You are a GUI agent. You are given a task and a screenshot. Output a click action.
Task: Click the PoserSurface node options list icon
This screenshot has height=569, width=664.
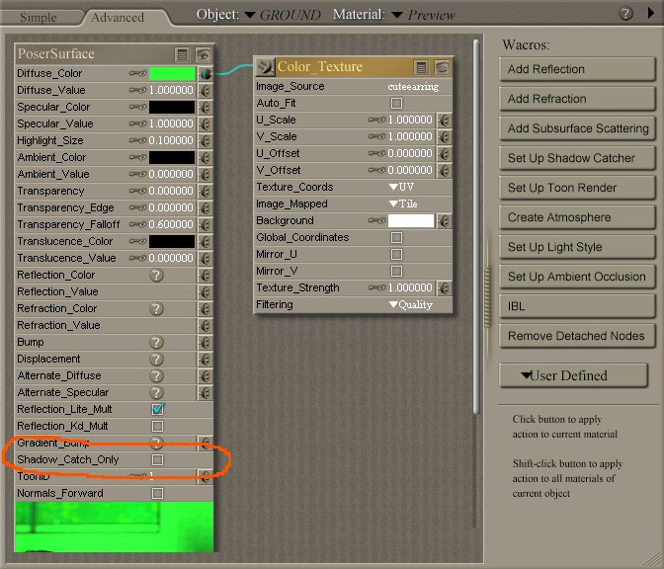coord(182,54)
